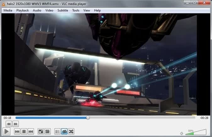Click the Play button
212x137 pixels.
click(7, 132)
